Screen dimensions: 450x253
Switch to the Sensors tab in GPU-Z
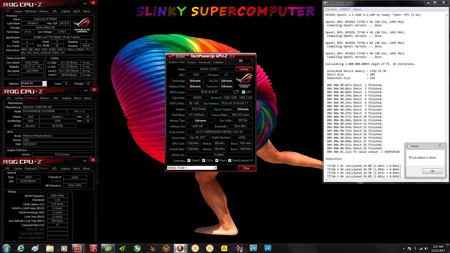tap(192, 62)
